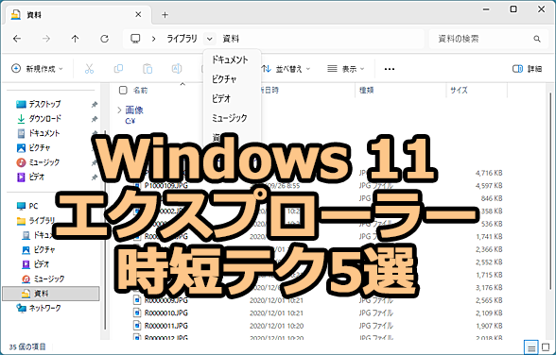Open the 表示 view dropdown

(x=346, y=69)
